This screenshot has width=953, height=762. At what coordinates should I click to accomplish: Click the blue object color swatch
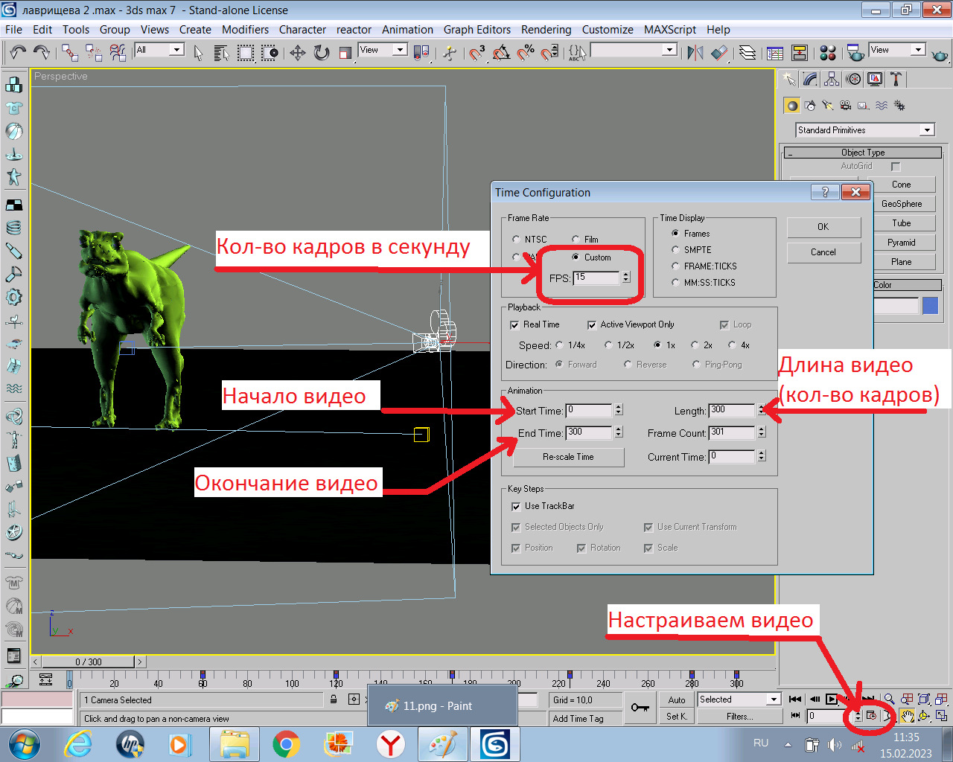[x=930, y=306]
